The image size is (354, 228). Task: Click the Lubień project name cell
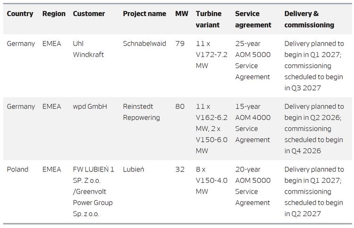(x=134, y=169)
